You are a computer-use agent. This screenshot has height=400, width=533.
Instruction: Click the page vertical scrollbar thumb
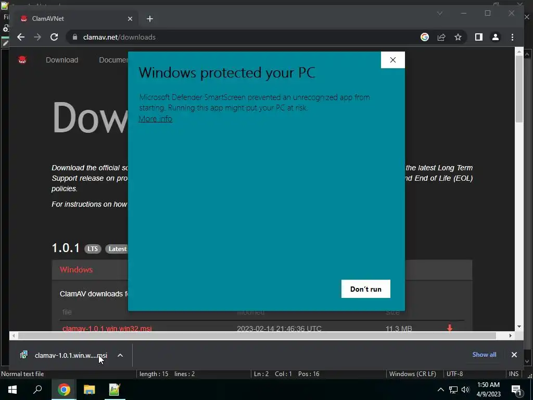(519, 89)
